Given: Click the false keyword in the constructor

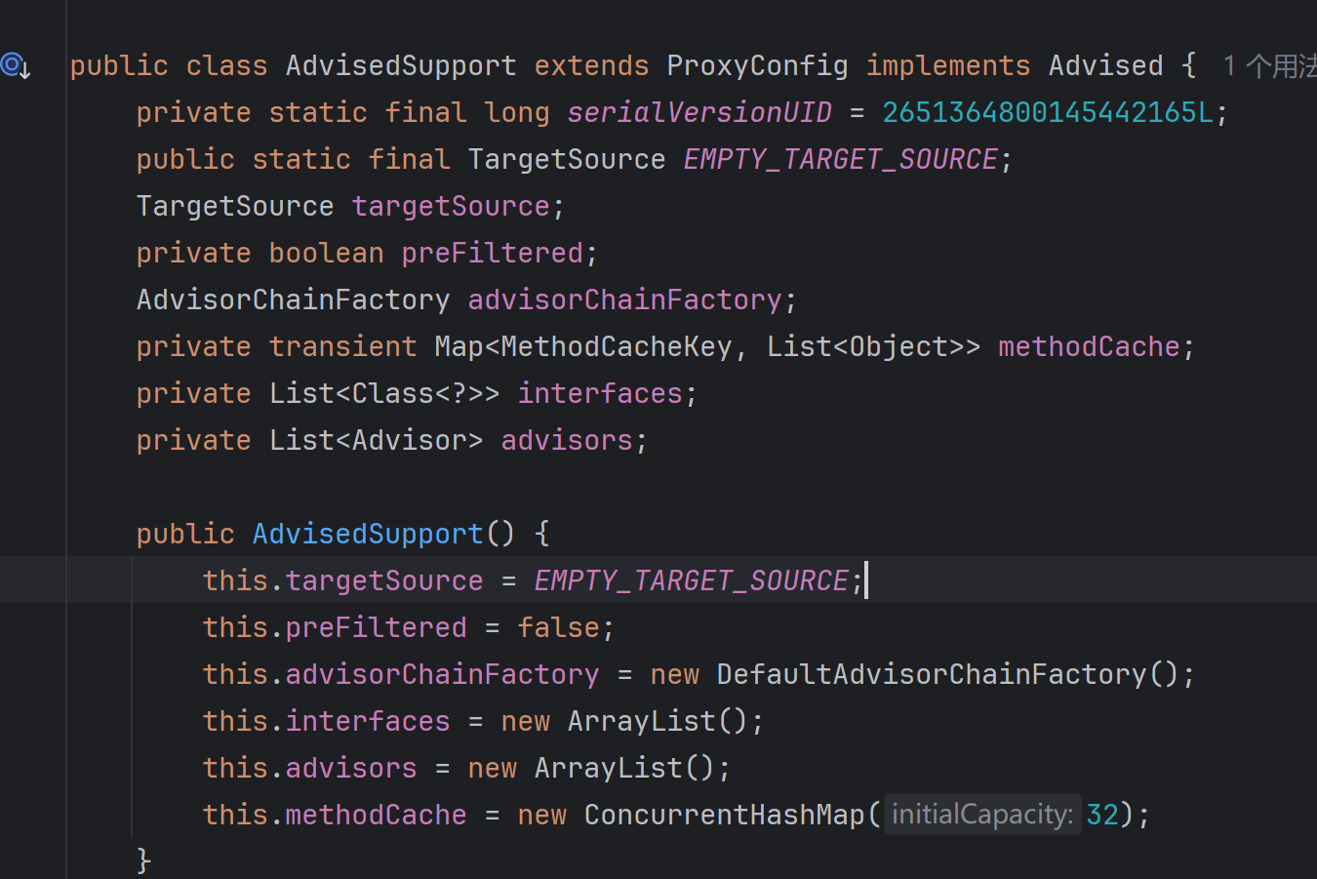Looking at the screenshot, I should (558, 627).
